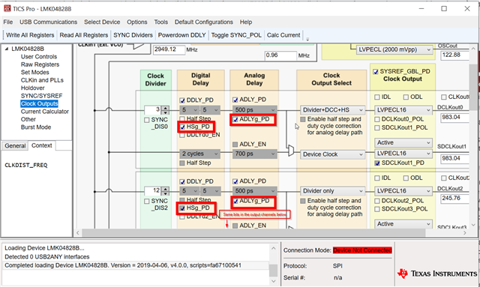
Task: Toggle DCLKout2_POL checkbox
Action: point(377,202)
